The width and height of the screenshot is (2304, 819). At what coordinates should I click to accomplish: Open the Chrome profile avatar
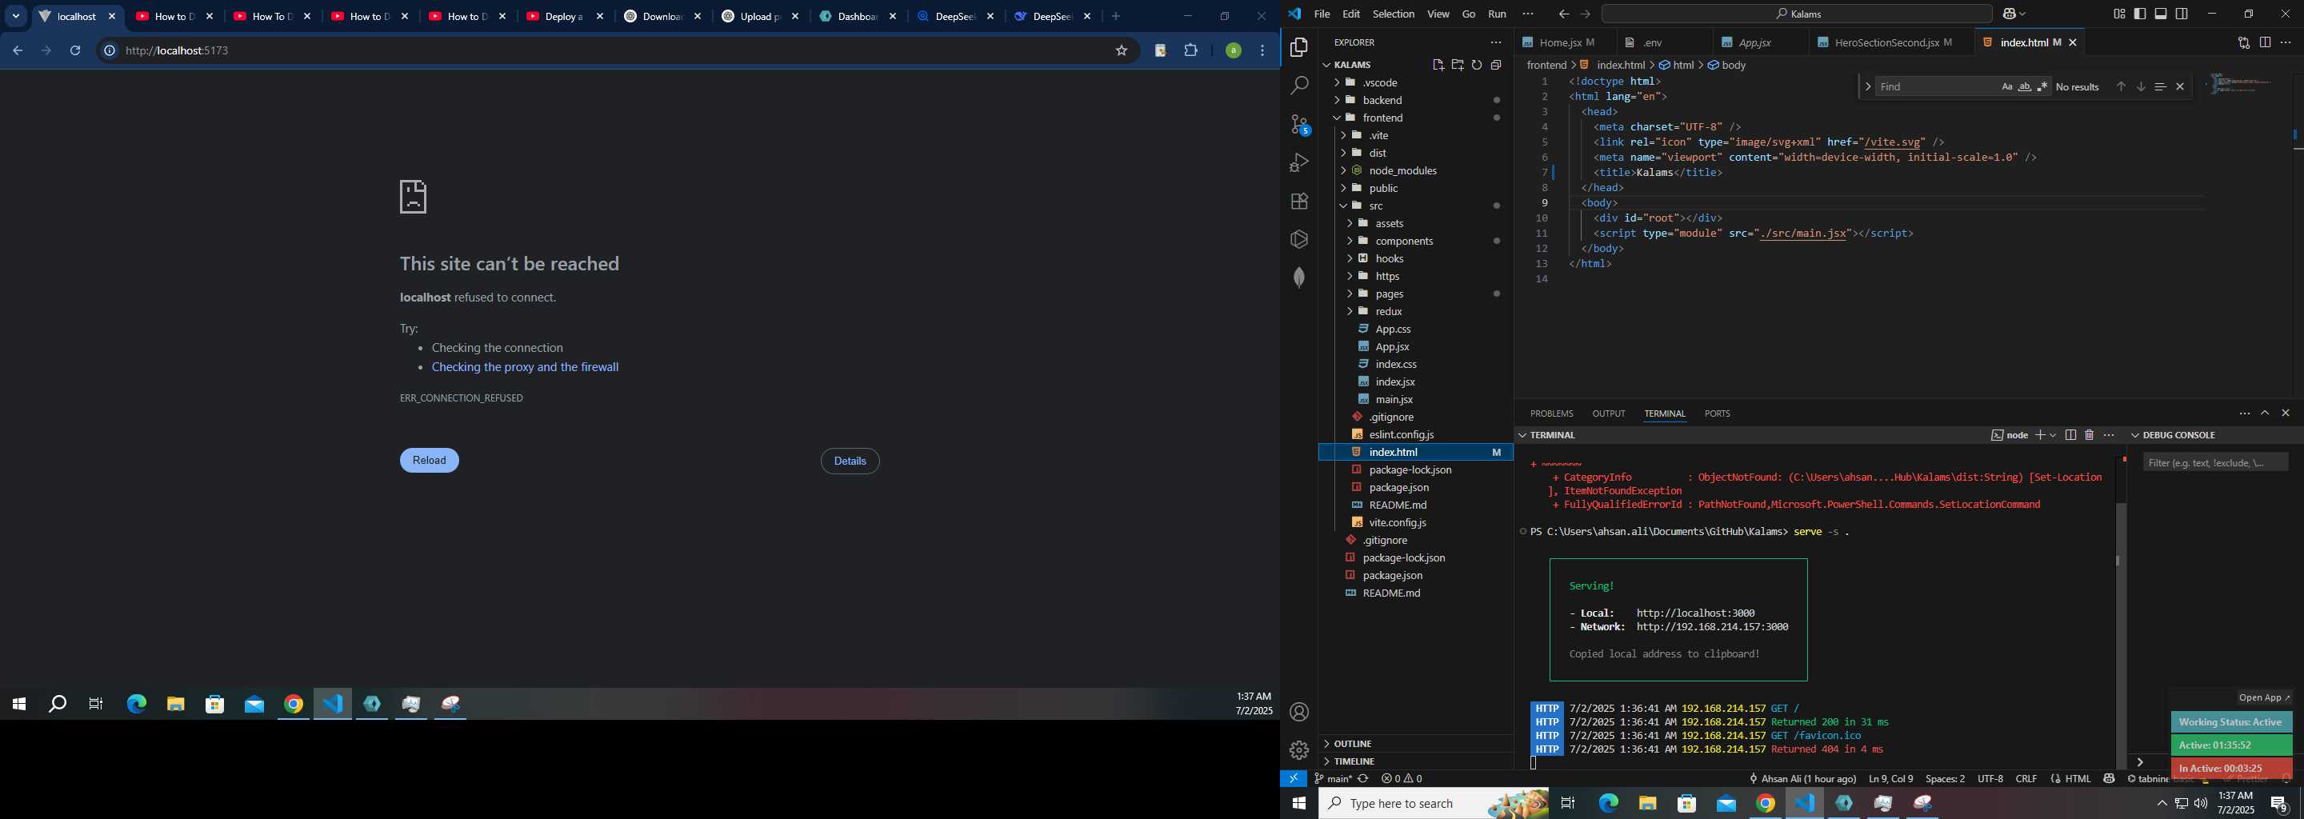point(1234,51)
